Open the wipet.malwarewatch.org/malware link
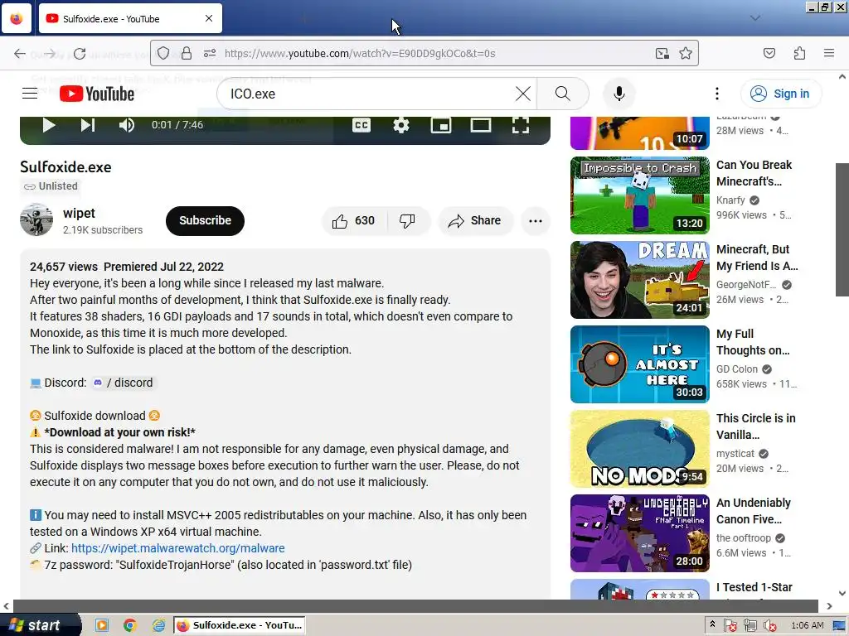 [178, 548]
